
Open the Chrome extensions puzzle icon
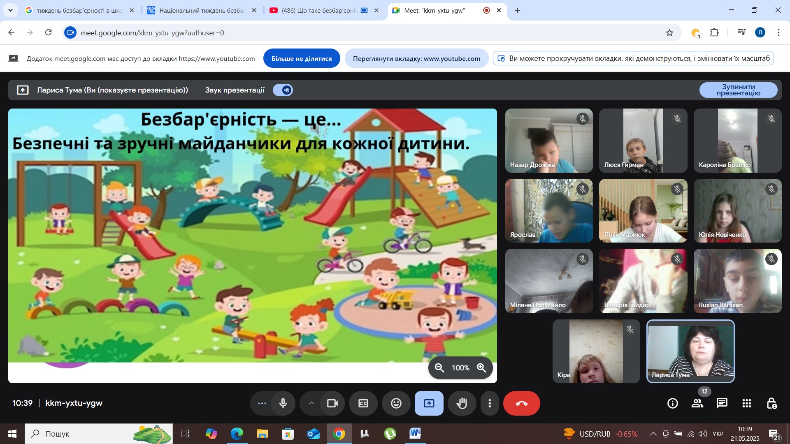pyautogui.click(x=715, y=32)
